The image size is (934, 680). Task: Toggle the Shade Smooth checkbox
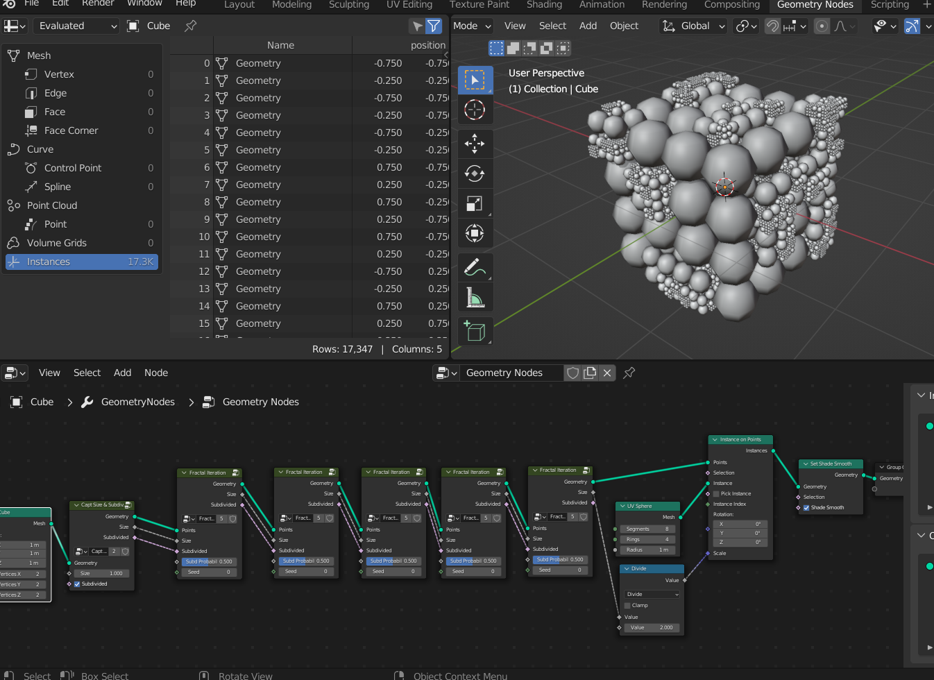pyautogui.click(x=806, y=507)
